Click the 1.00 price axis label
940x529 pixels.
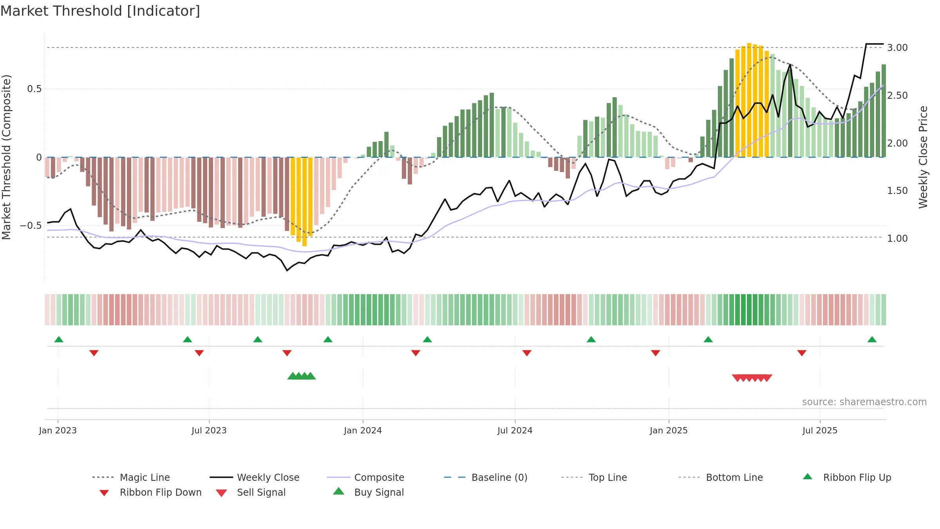tap(897, 239)
